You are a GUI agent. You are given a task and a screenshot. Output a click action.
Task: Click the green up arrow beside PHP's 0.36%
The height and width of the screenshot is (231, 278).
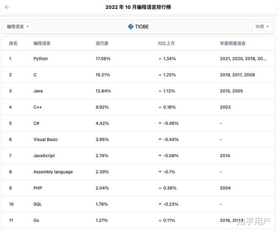160,188
